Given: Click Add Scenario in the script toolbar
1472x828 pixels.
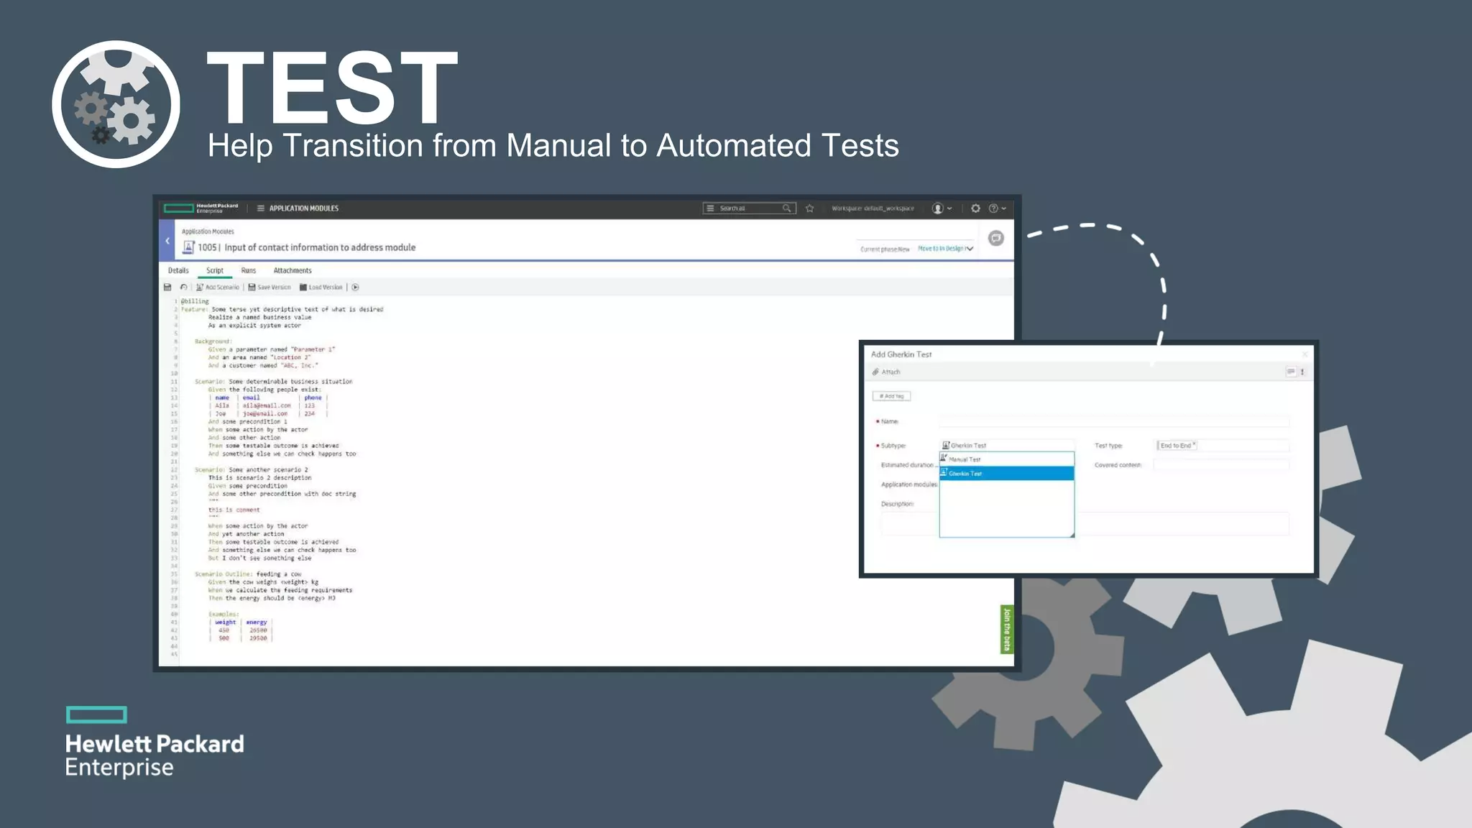Looking at the screenshot, I should coord(218,287).
